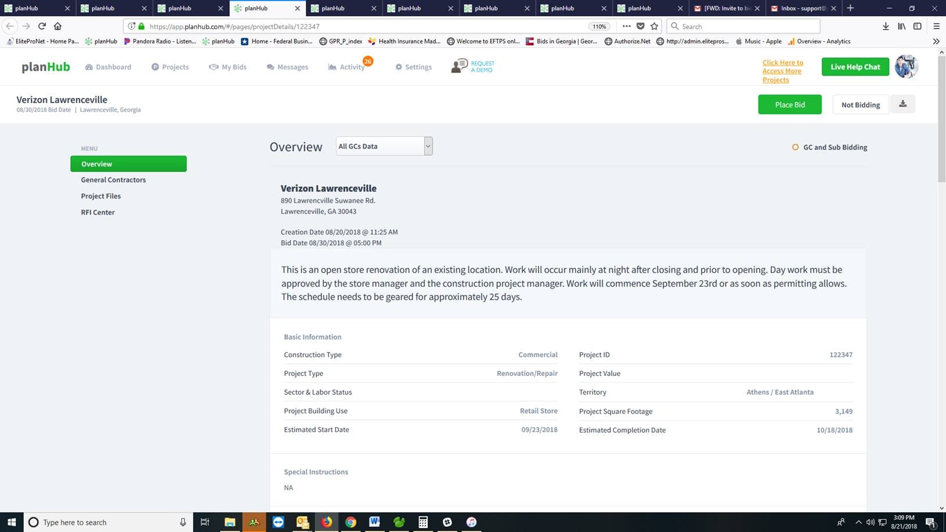Viewport: 946px width, 532px height.
Task: Switch to the Inbox - support tab
Action: [804, 8]
